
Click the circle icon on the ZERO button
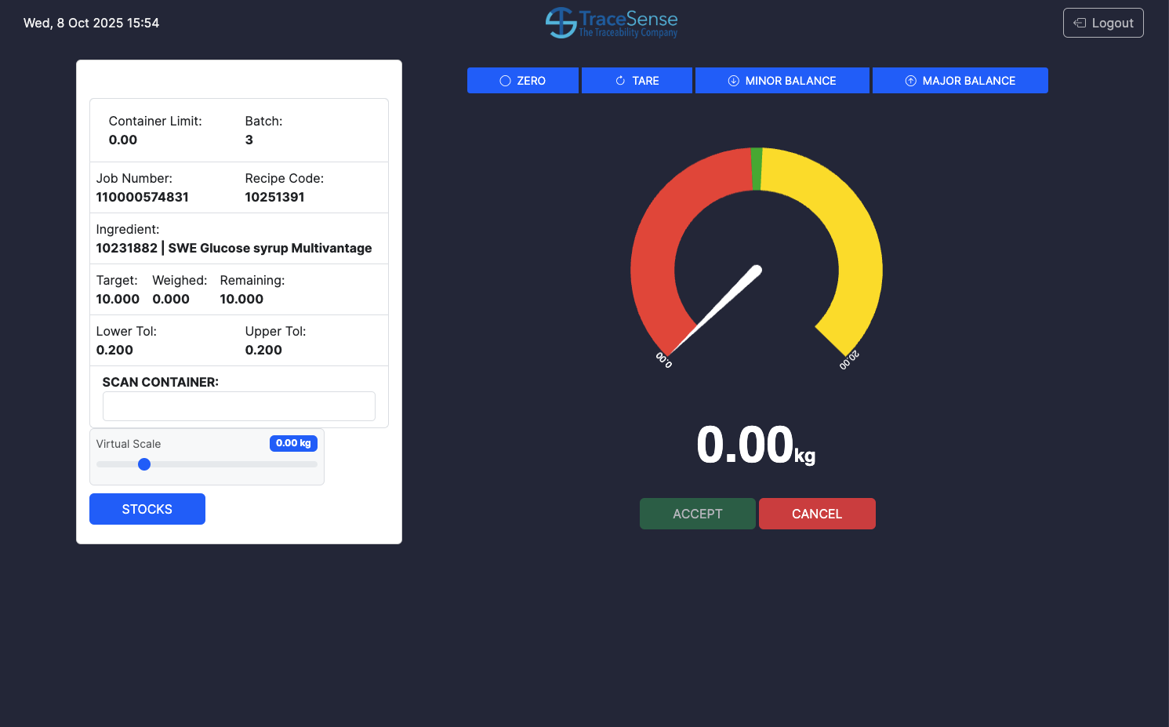click(x=505, y=81)
